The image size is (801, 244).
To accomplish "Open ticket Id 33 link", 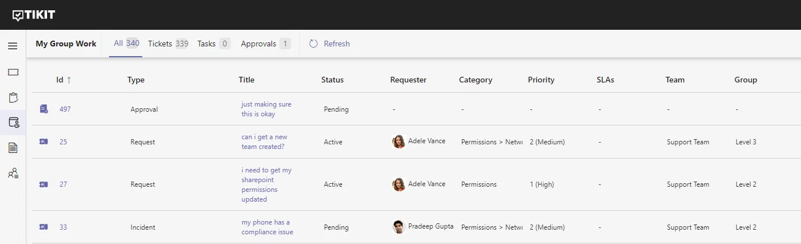I will [x=63, y=227].
